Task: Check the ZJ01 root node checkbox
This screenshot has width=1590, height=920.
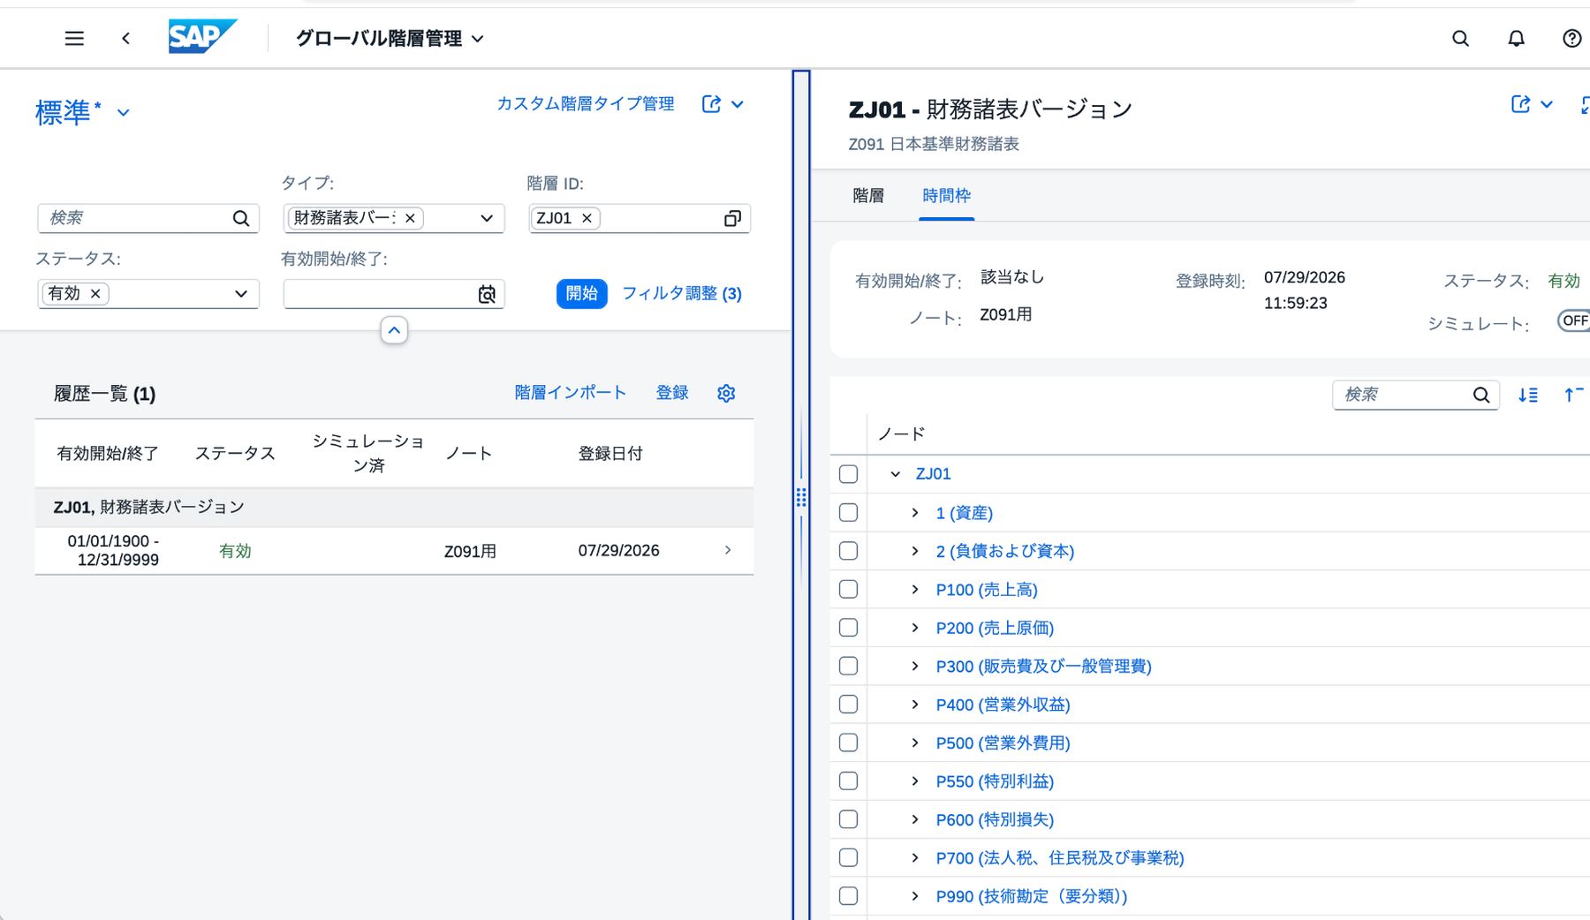Action: click(x=848, y=474)
